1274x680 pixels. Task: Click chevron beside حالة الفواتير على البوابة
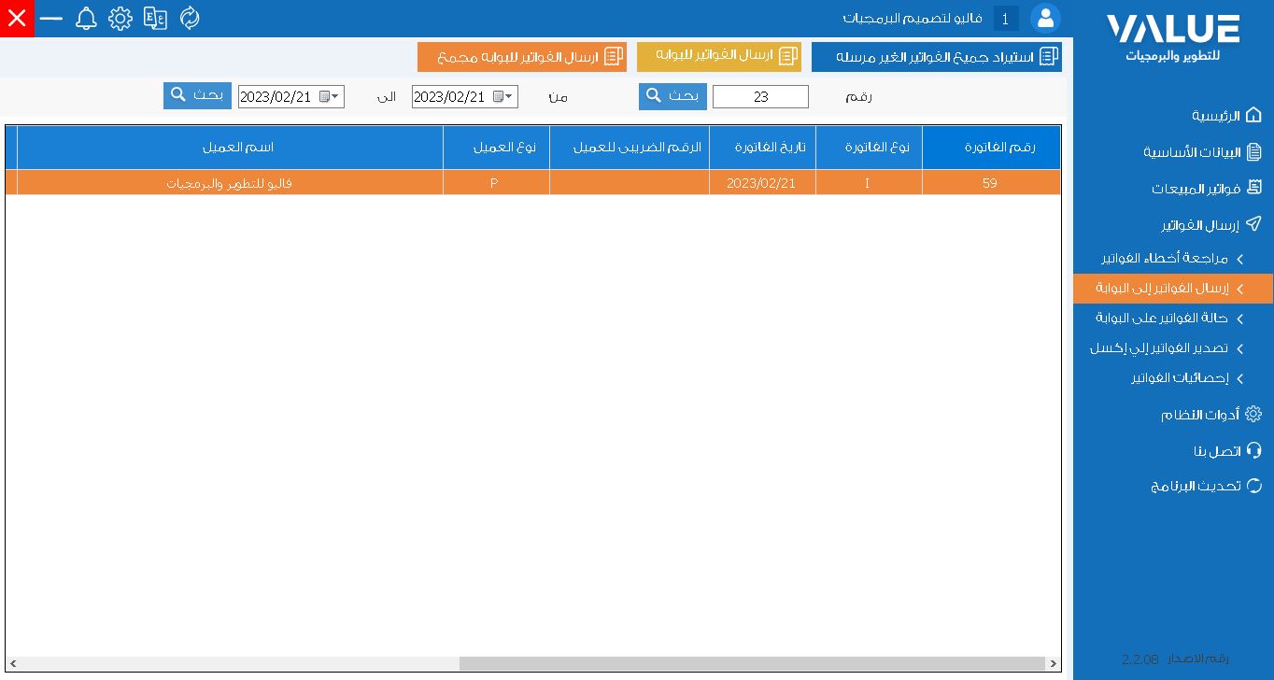[1240, 319]
